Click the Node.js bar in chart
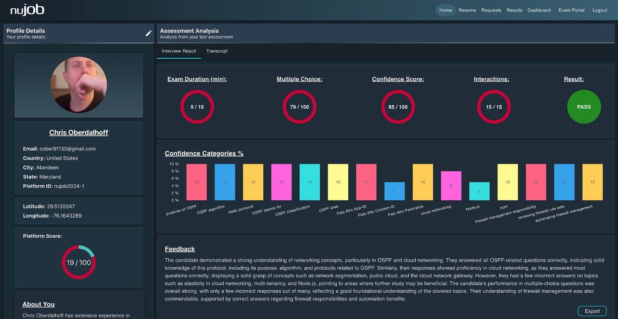 pos(479,191)
